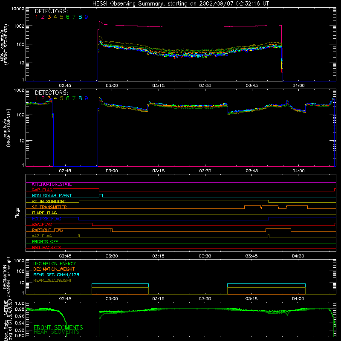Select detector 6 in front segments legend
Screen dimensions: 341x341
point(68,17)
